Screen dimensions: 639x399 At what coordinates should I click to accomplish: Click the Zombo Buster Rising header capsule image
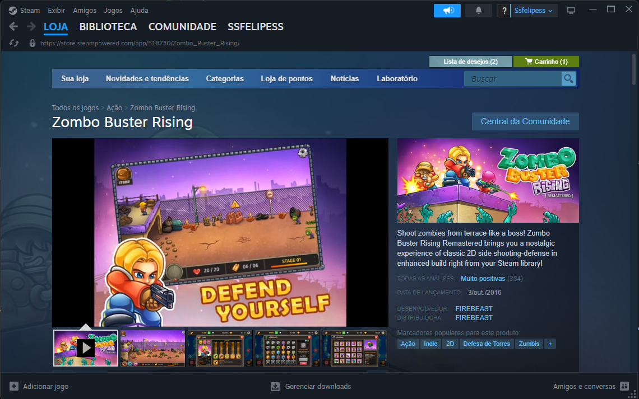tap(488, 180)
